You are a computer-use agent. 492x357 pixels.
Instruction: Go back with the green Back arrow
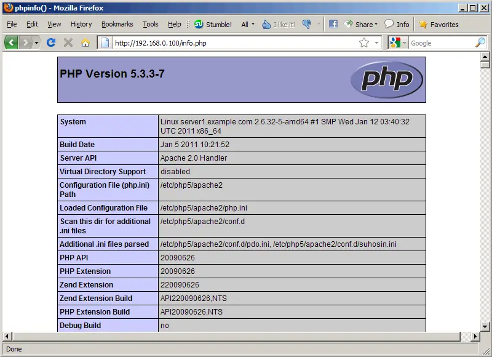11,42
